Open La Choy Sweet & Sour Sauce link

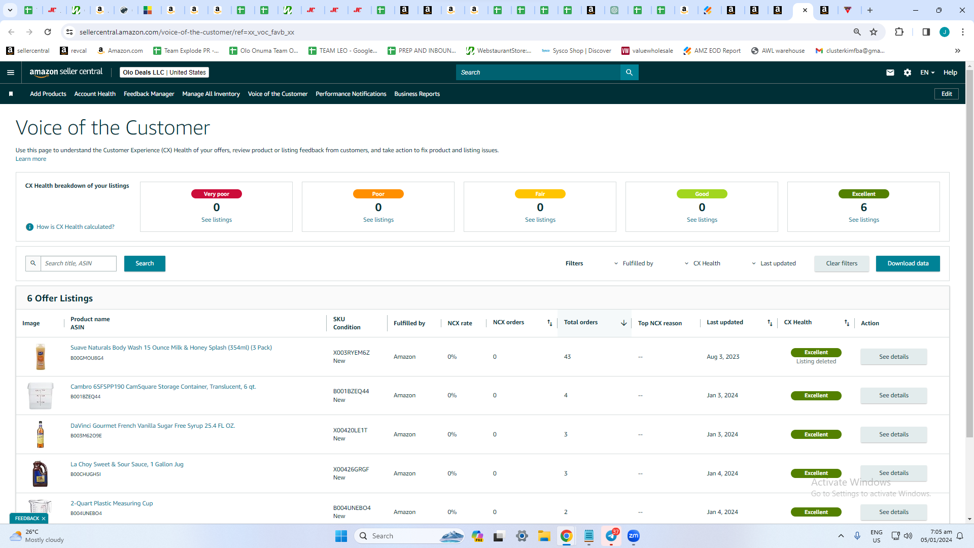pyautogui.click(x=127, y=464)
